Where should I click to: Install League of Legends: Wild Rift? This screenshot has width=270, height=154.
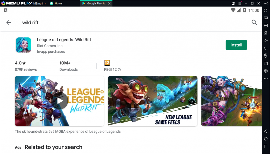pyautogui.click(x=236, y=45)
